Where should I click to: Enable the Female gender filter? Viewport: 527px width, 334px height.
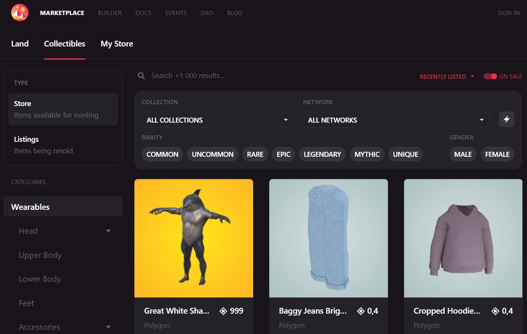(x=497, y=154)
